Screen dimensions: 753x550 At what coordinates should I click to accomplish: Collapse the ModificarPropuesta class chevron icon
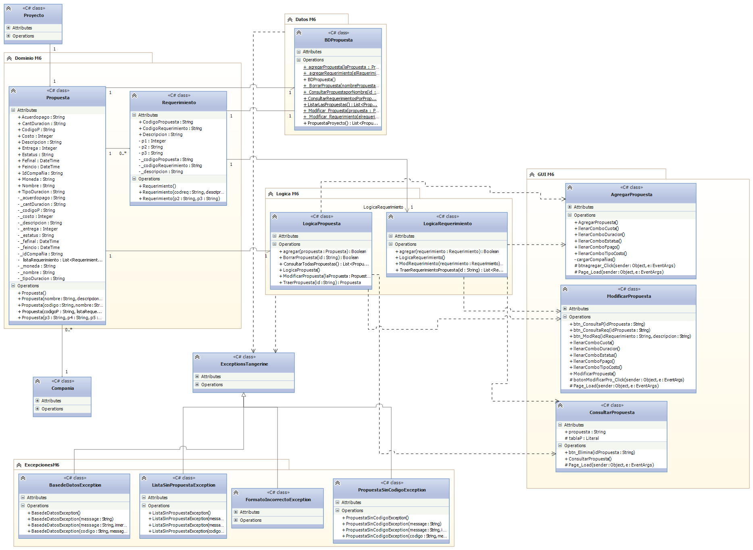pos(565,289)
